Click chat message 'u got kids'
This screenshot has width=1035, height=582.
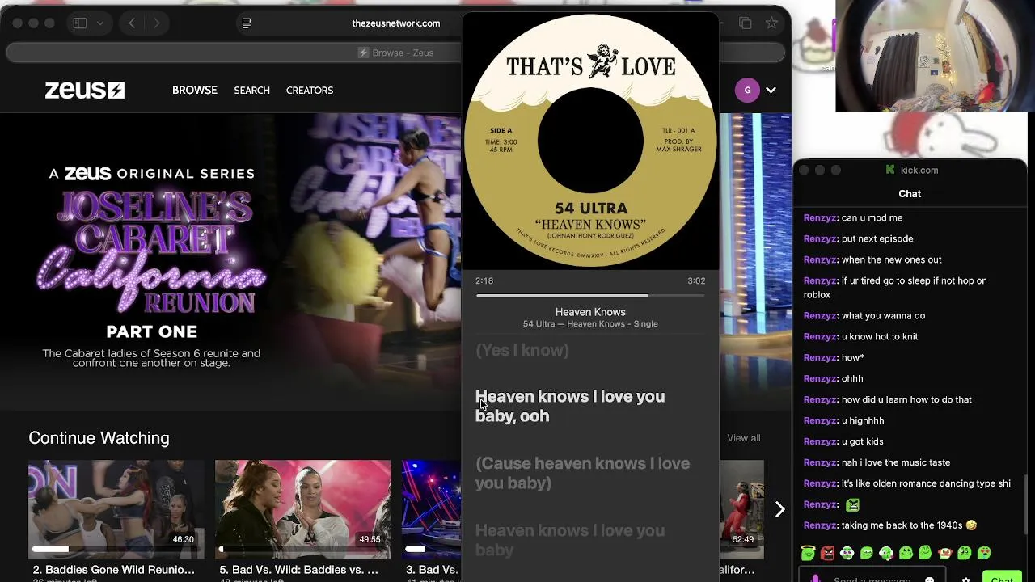[862, 441]
